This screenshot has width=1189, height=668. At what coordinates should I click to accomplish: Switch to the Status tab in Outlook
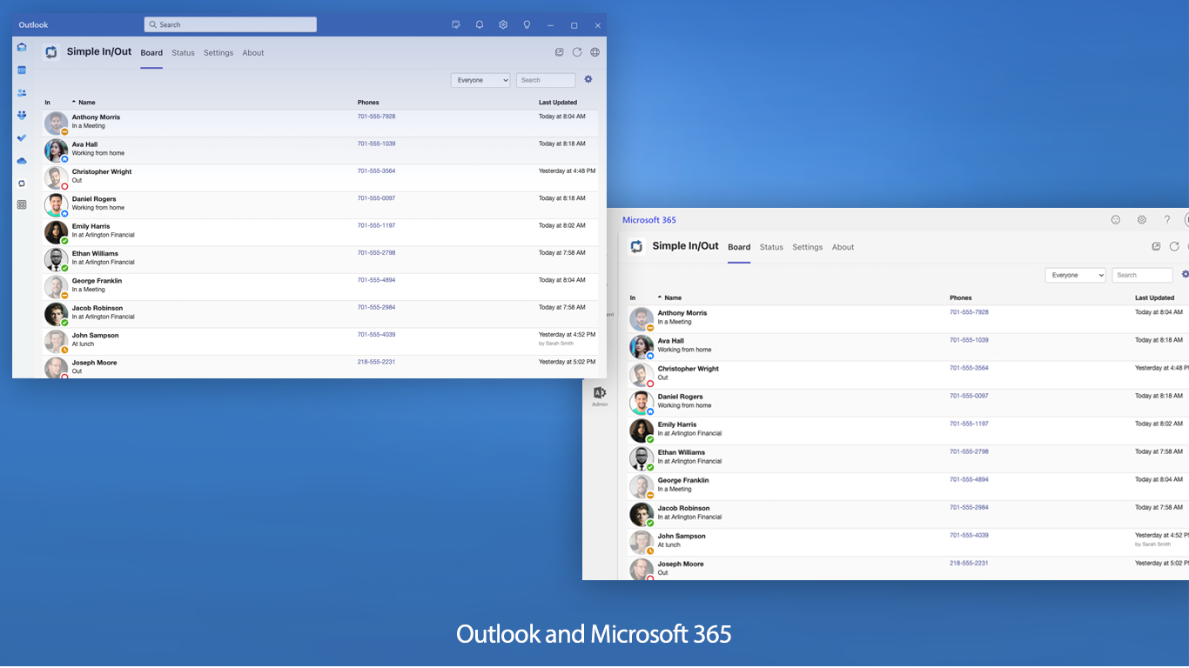pos(183,53)
